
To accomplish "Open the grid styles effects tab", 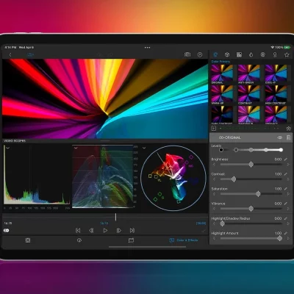I will click(x=239, y=54).
